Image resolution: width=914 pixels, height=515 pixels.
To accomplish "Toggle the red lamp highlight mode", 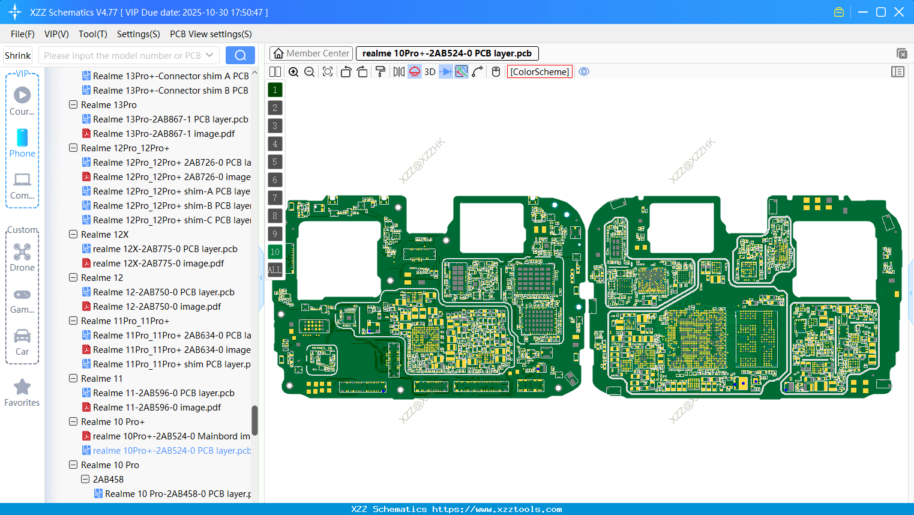I will click(414, 71).
